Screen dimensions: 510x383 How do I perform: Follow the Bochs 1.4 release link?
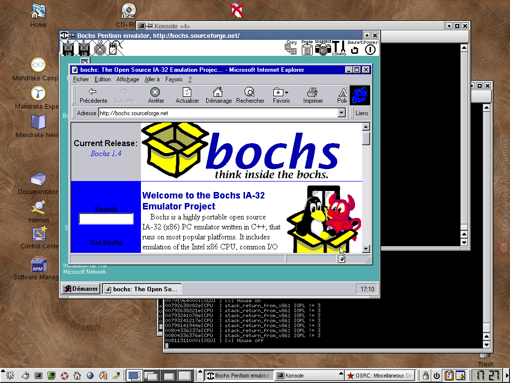(x=106, y=154)
